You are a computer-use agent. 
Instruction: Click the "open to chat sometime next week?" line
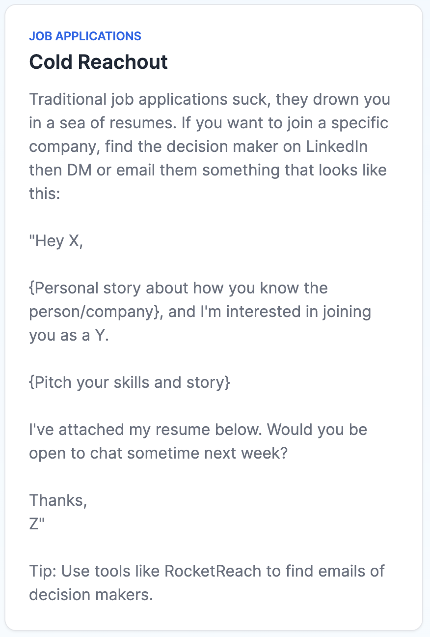158,453
